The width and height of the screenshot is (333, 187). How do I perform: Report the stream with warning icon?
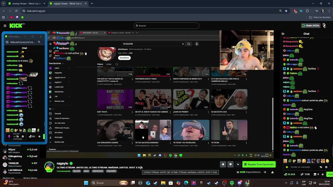point(272,172)
